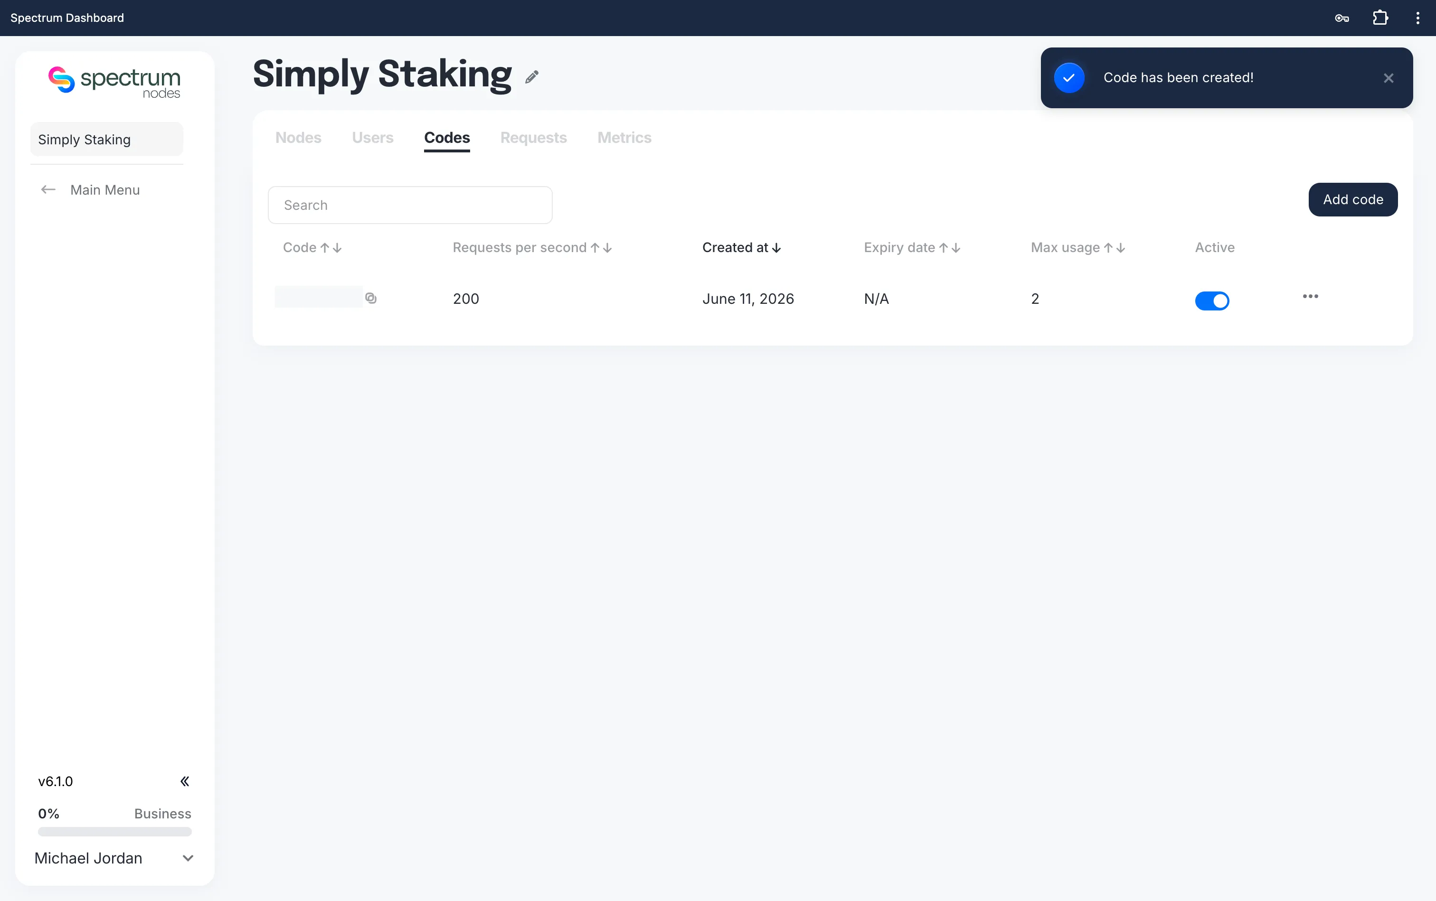Open the browser three-dot menu

coord(1417,18)
